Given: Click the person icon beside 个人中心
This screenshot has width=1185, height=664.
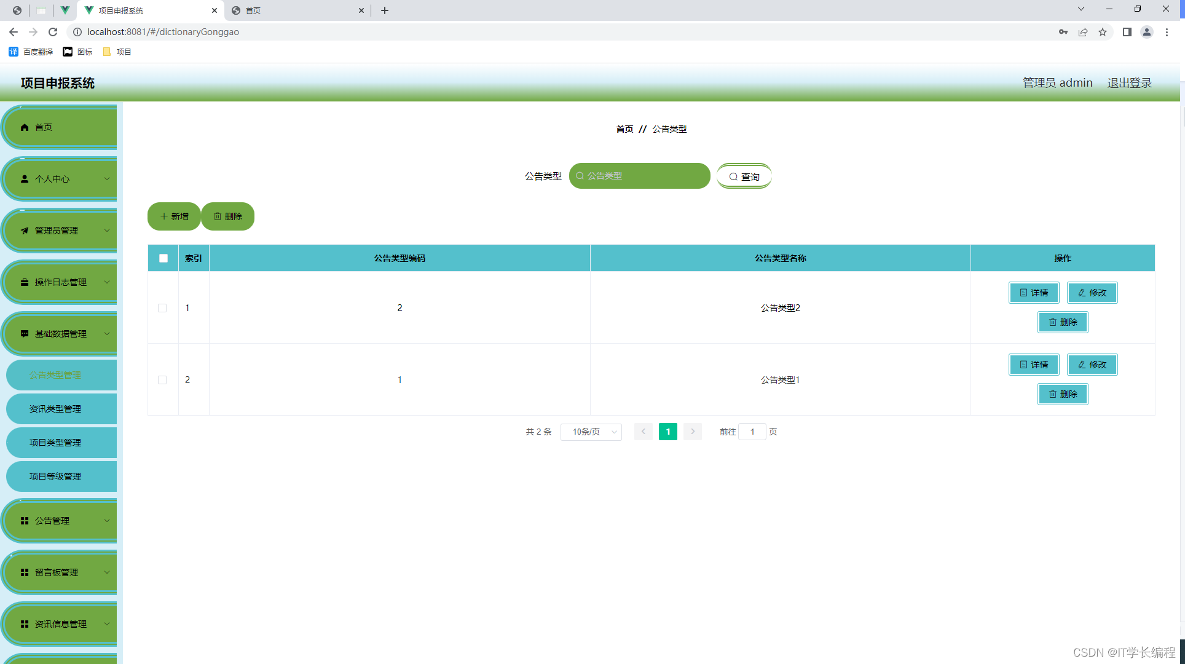Looking at the screenshot, I should 25,179.
